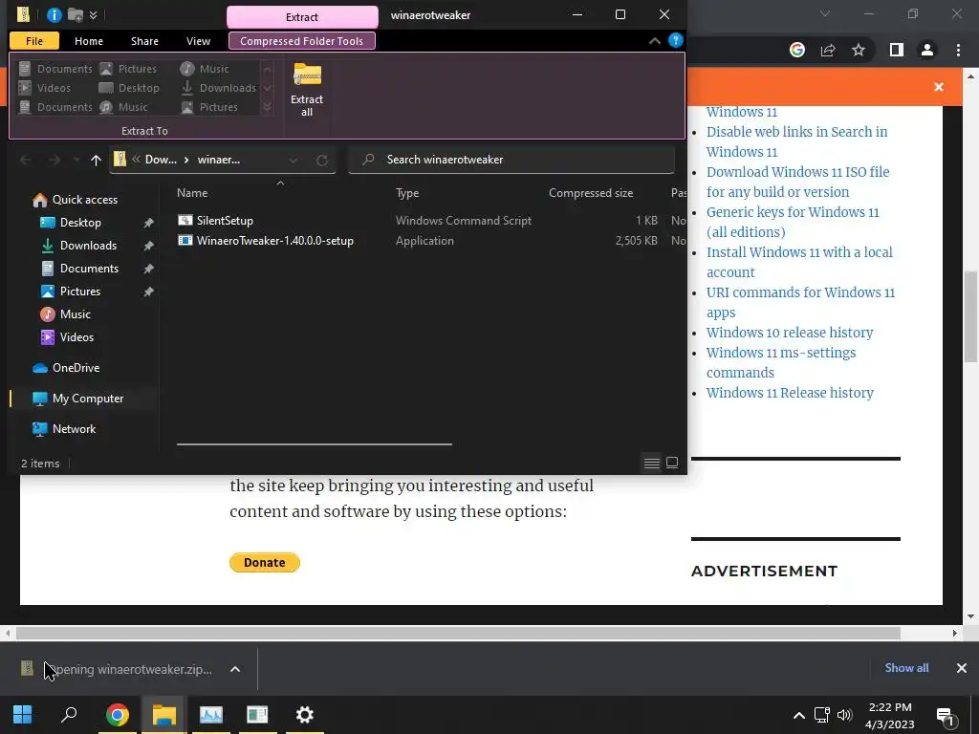The height and width of the screenshot is (734, 979).
Task: Open Quick access in the navigation pane
Action: tap(85, 200)
